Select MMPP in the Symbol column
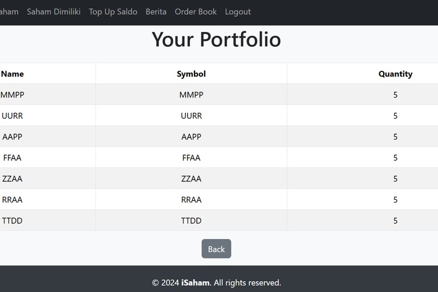The height and width of the screenshot is (292, 438). coord(191,95)
